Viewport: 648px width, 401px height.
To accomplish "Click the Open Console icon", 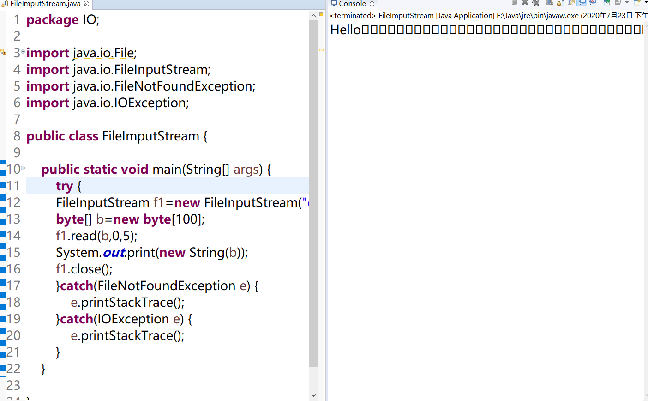I will [637, 3].
